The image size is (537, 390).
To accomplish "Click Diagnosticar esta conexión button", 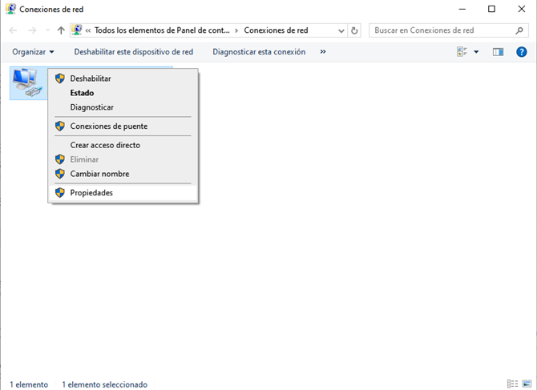I will pyautogui.click(x=259, y=52).
